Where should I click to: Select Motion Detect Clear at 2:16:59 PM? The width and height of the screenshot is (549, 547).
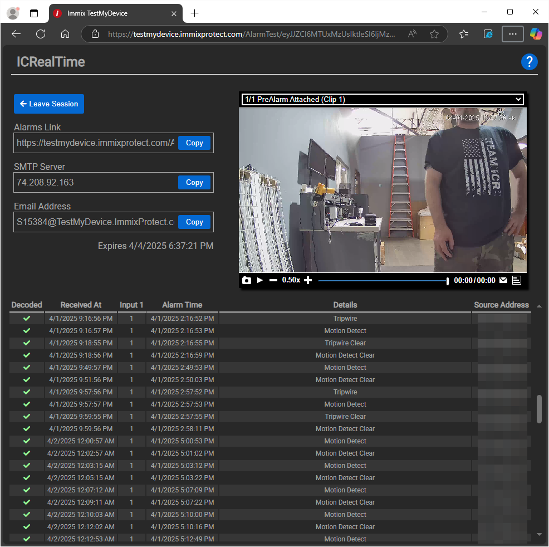[270, 355]
